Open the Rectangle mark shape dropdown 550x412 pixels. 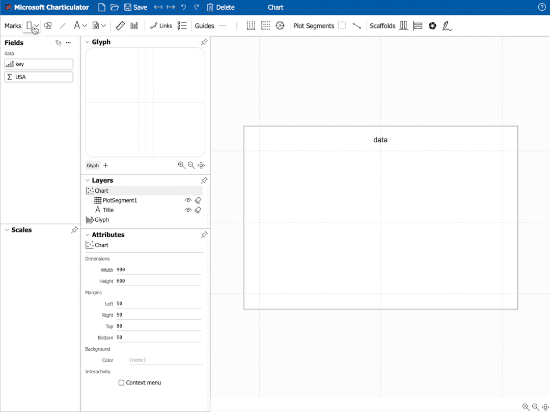click(37, 25)
